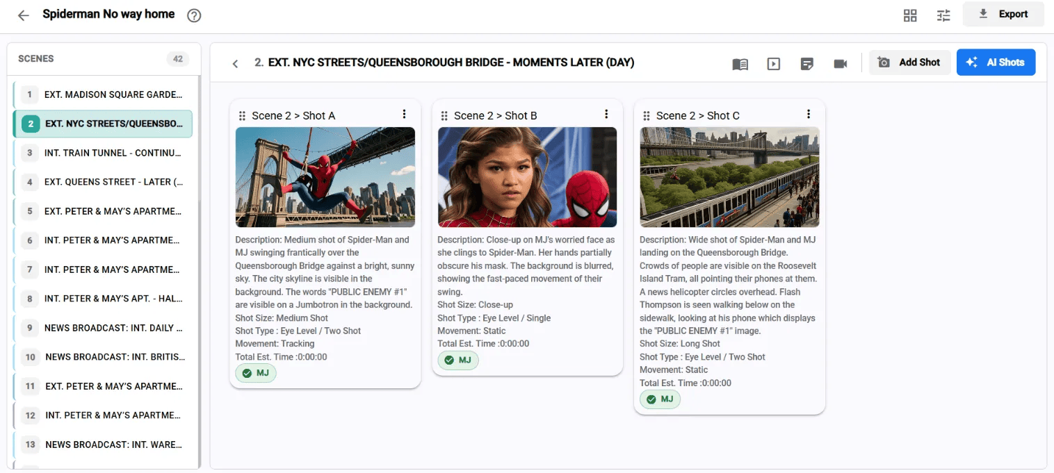
Task: Click the Scene 2 > Shot A title
Action: [293, 116]
